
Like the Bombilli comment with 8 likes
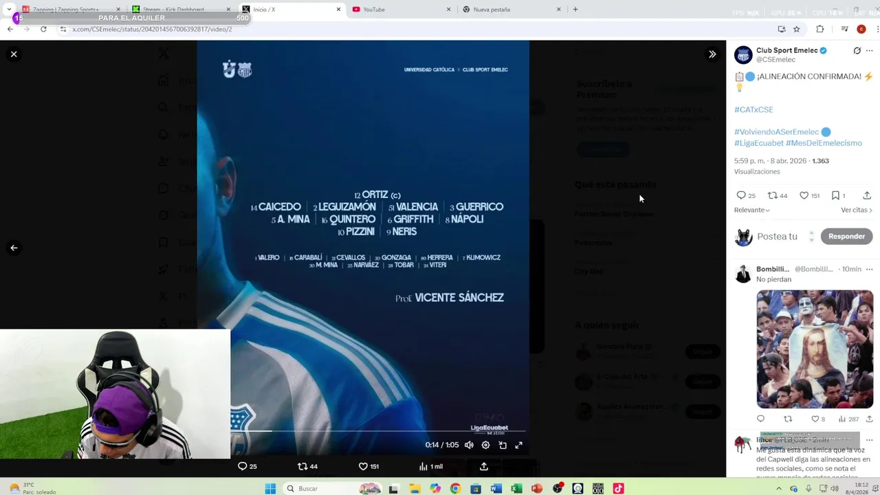point(818,419)
